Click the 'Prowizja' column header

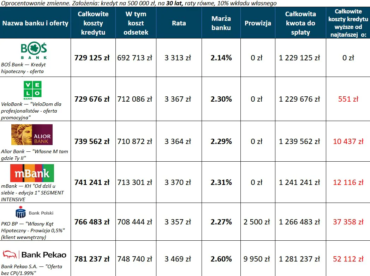pyautogui.click(x=258, y=23)
